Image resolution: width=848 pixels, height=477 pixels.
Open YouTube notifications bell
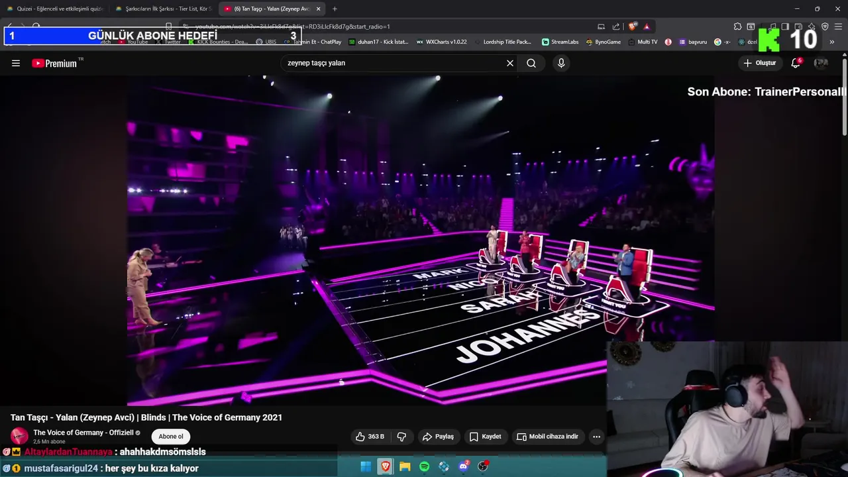click(796, 63)
